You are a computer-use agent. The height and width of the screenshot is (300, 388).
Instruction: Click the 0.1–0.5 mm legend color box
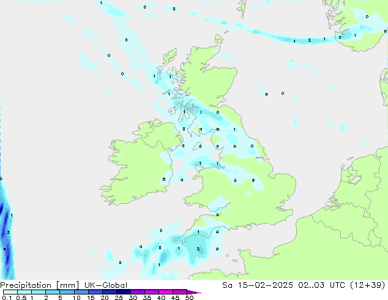(10, 292)
